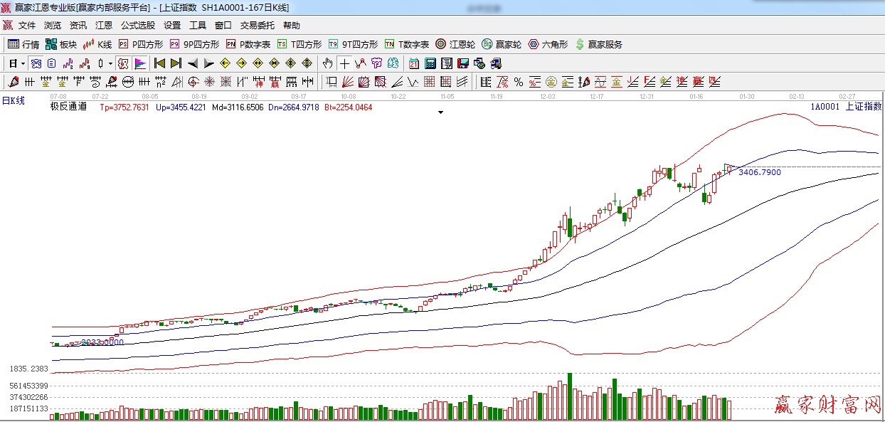Expand the 日 period dropdown arrow
This screenshot has height=422, width=885.
23,63
